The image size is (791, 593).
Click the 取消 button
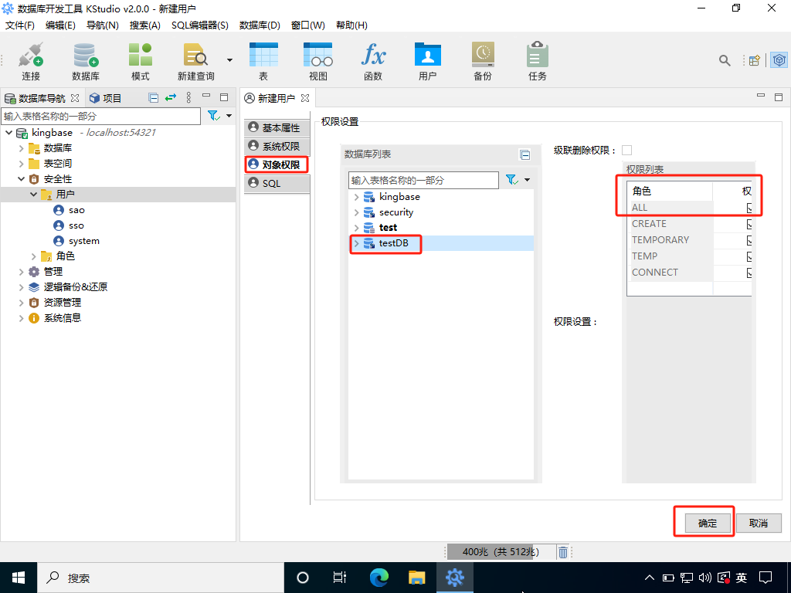point(759,524)
